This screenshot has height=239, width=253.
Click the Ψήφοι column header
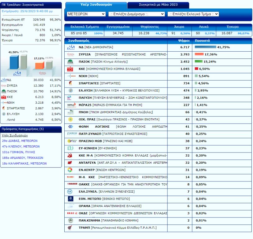coord(184,40)
